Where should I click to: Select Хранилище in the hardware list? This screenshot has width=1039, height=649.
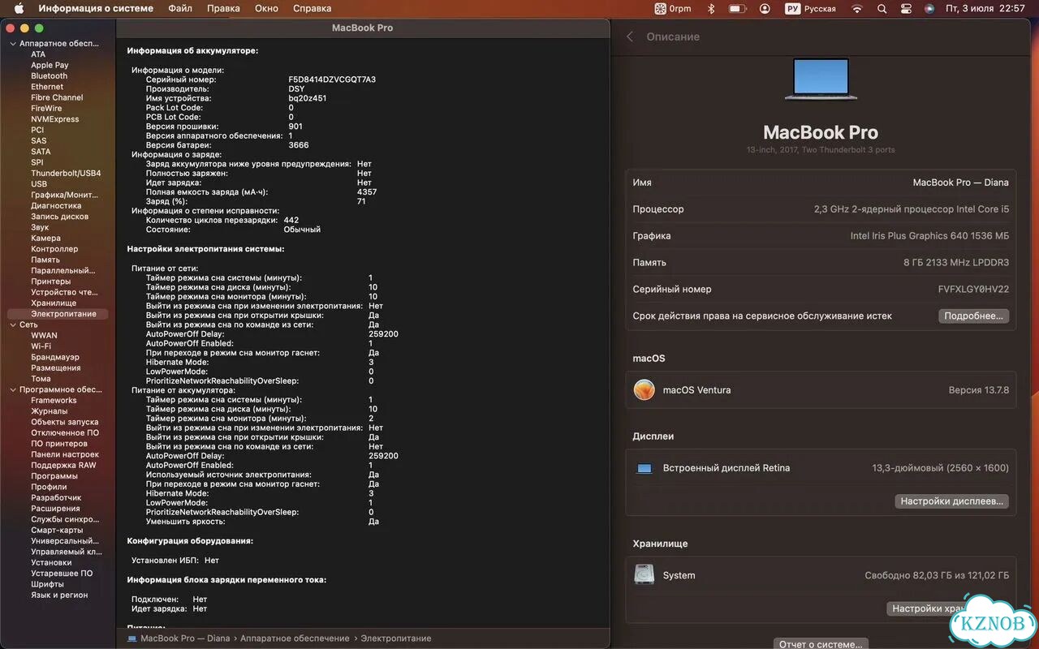coord(54,303)
